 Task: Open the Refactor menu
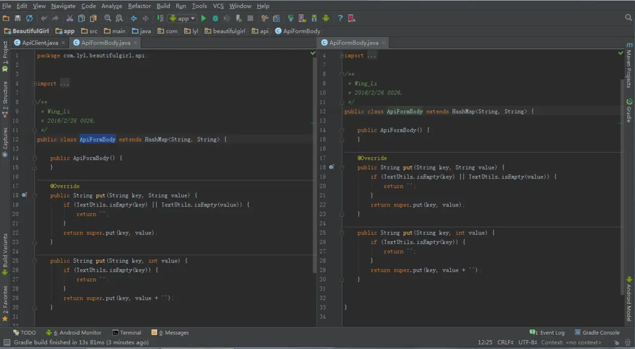coord(139,6)
